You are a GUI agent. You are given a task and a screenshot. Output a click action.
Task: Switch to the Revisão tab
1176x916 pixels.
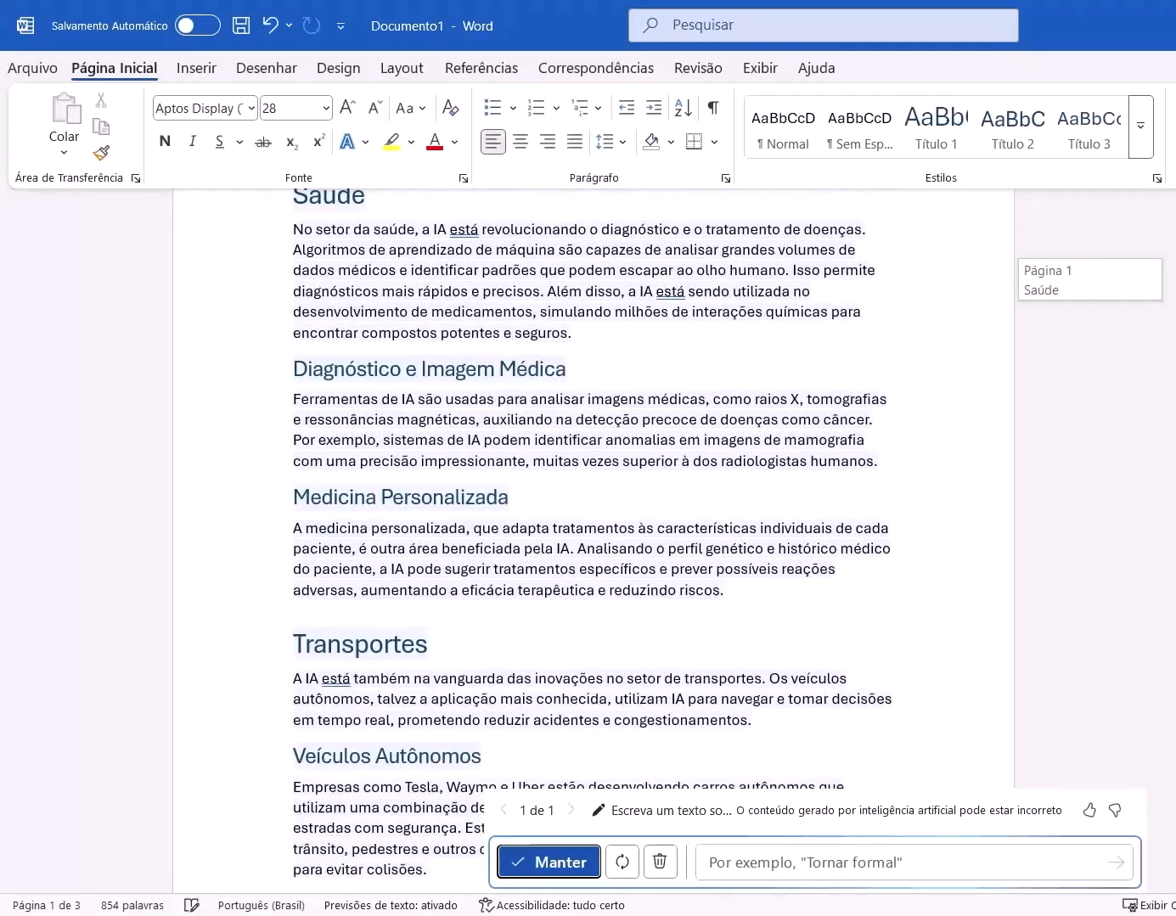coord(698,68)
